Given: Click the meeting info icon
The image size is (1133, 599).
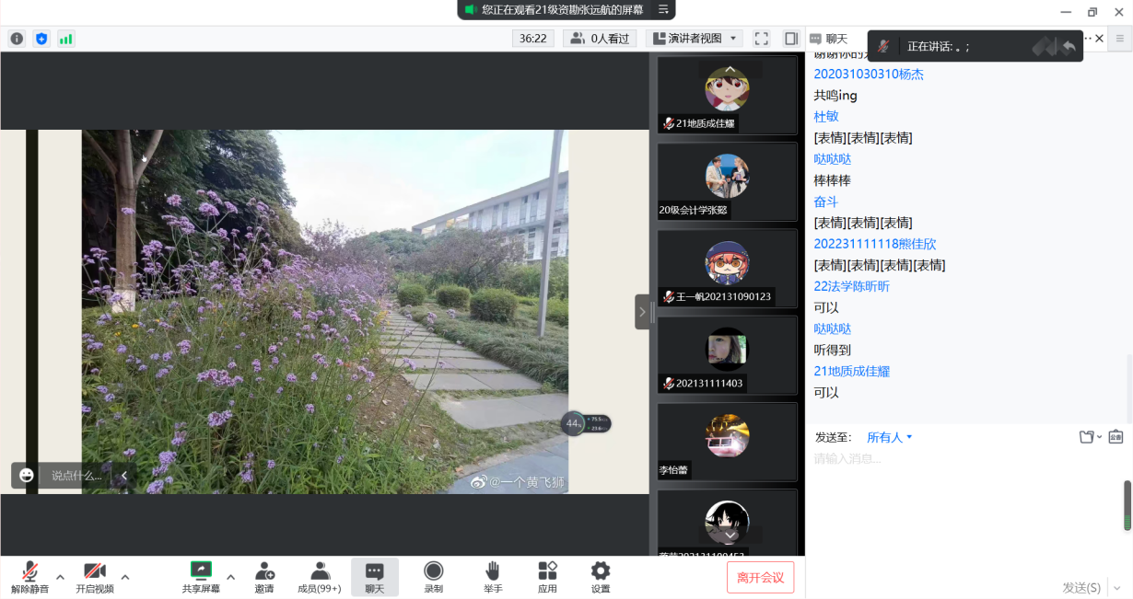Looking at the screenshot, I should (x=17, y=39).
